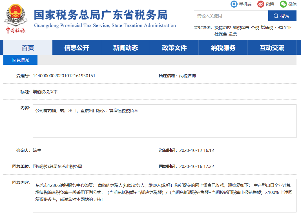Open the 纳税服务 menu
Image resolution: width=301 pixels, height=215 pixels.
point(223,48)
